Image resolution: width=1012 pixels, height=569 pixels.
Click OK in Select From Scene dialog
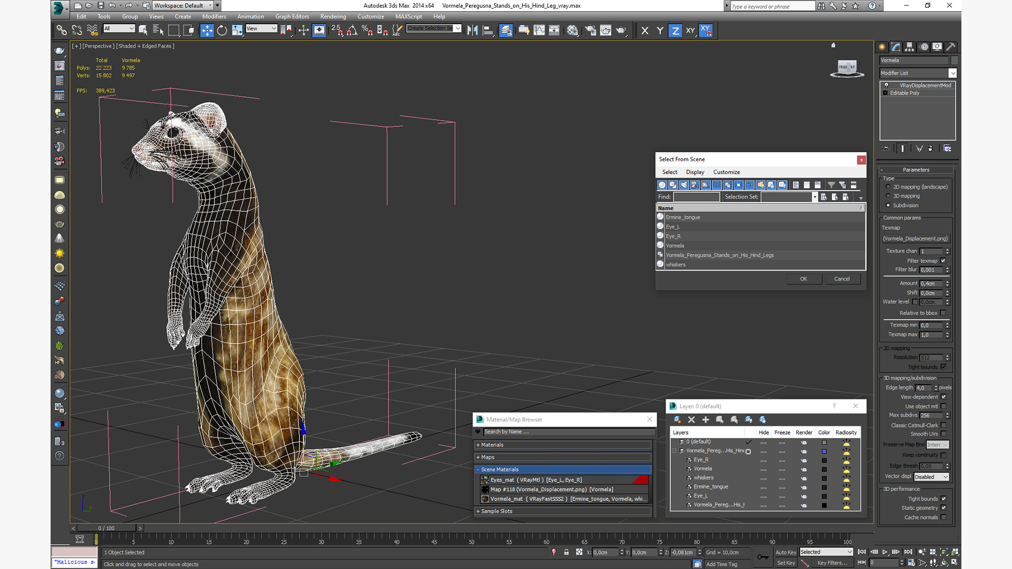pyautogui.click(x=804, y=279)
